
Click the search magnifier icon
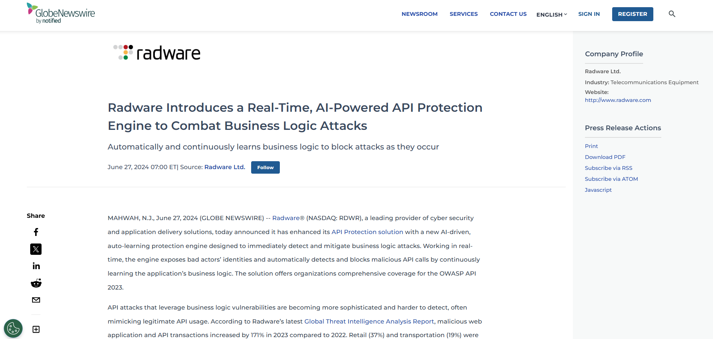pos(672,14)
